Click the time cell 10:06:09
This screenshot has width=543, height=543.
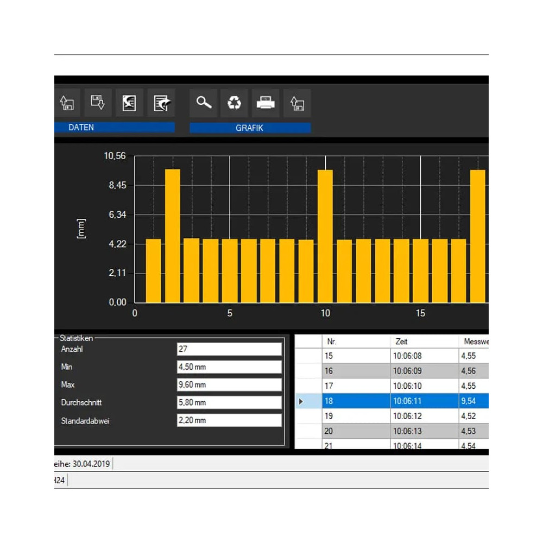click(x=425, y=371)
